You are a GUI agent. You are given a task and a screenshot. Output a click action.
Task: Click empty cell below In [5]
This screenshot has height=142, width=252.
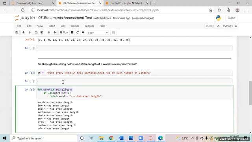point(134,81)
